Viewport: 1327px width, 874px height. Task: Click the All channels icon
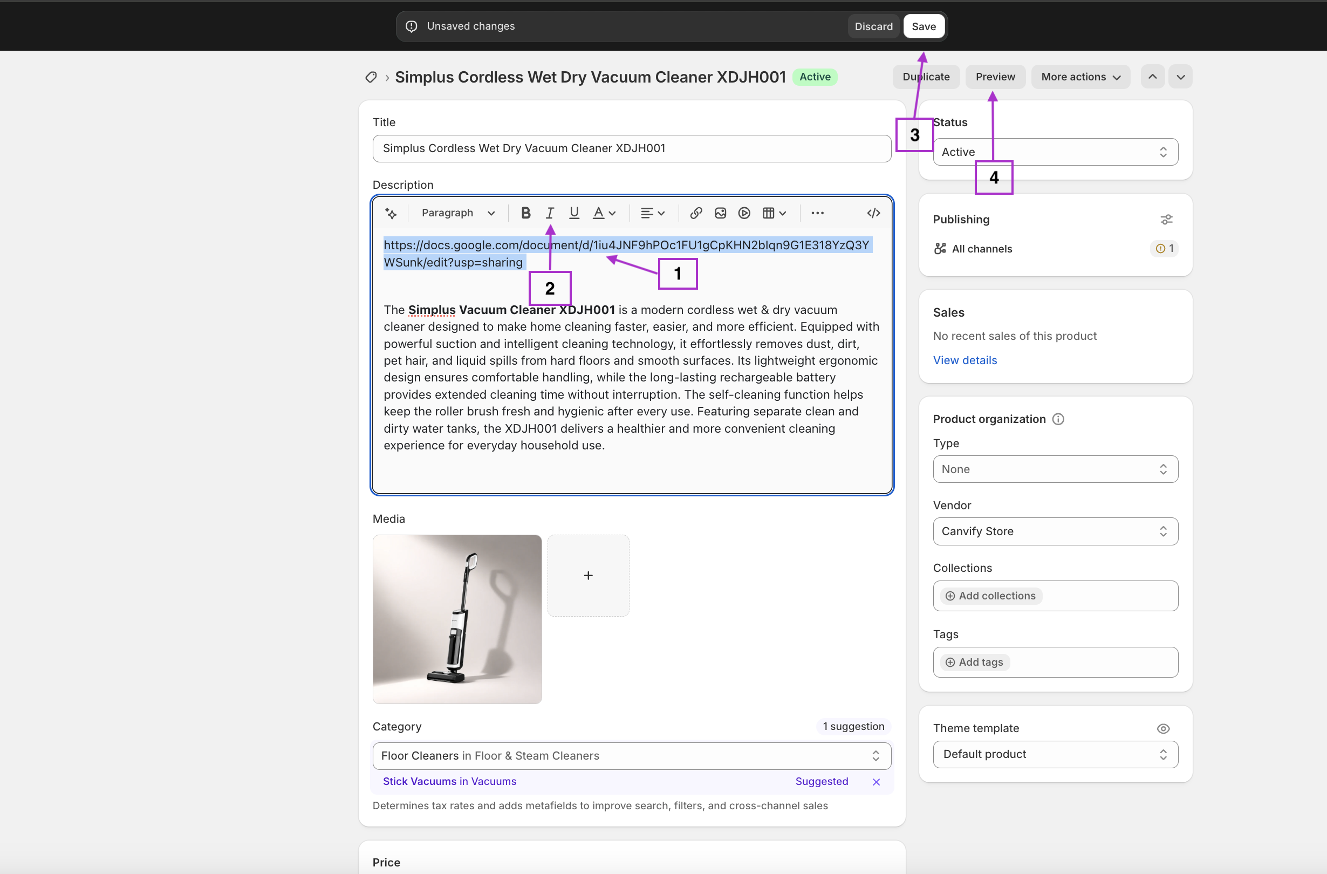pos(940,249)
